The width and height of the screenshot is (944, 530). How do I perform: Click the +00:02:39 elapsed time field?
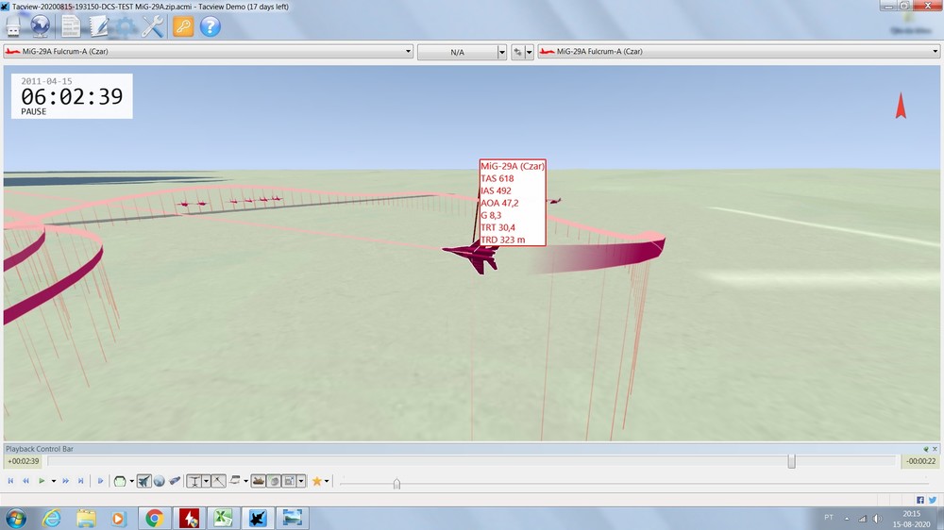[x=24, y=461]
